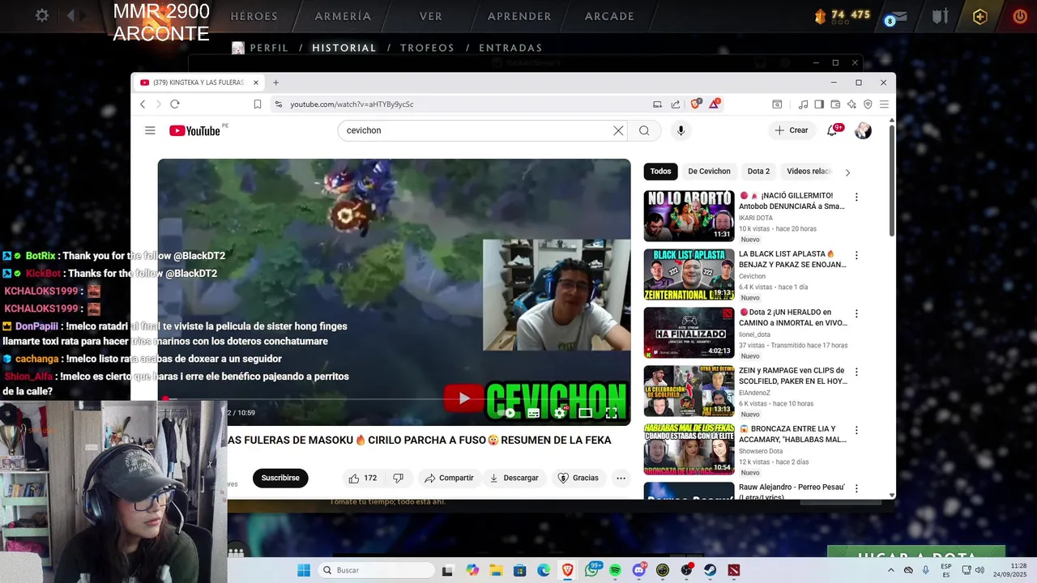Open the browser main hamburger menu
The width and height of the screenshot is (1037, 583).
pos(884,104)
